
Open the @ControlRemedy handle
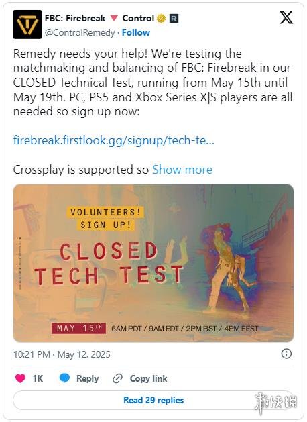click(x=80, y=33)
